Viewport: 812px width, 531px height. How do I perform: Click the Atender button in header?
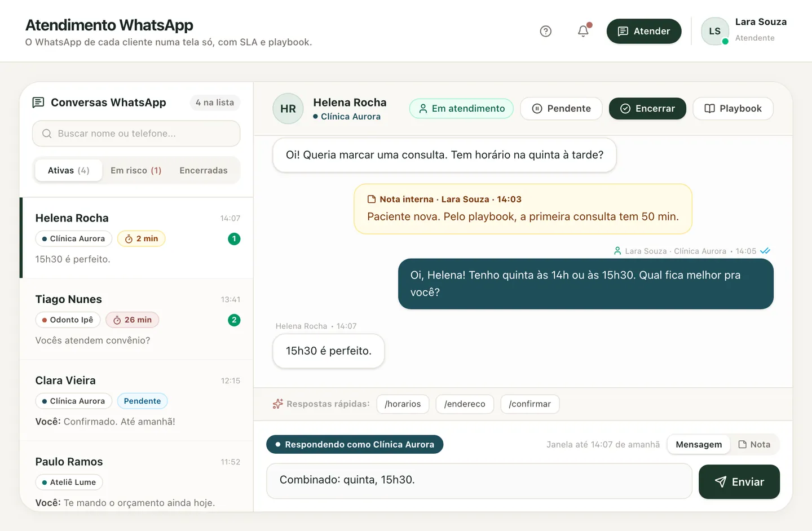pyautogui.click(x=644, y=31)
